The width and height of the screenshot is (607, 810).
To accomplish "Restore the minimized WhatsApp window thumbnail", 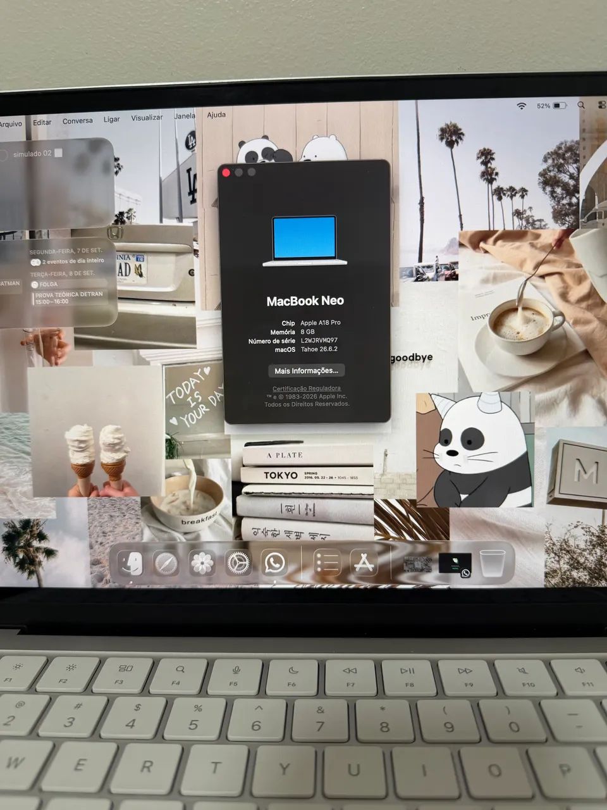I will coord(455,563).
